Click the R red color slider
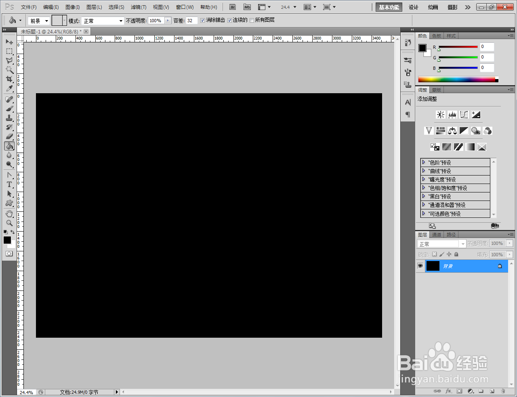This screenshot has height=397, width=517. [x=458, y=47]
